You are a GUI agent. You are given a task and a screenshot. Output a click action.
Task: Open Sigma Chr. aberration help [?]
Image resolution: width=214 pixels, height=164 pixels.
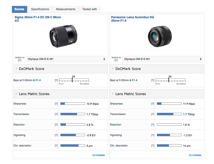(56, 146)
